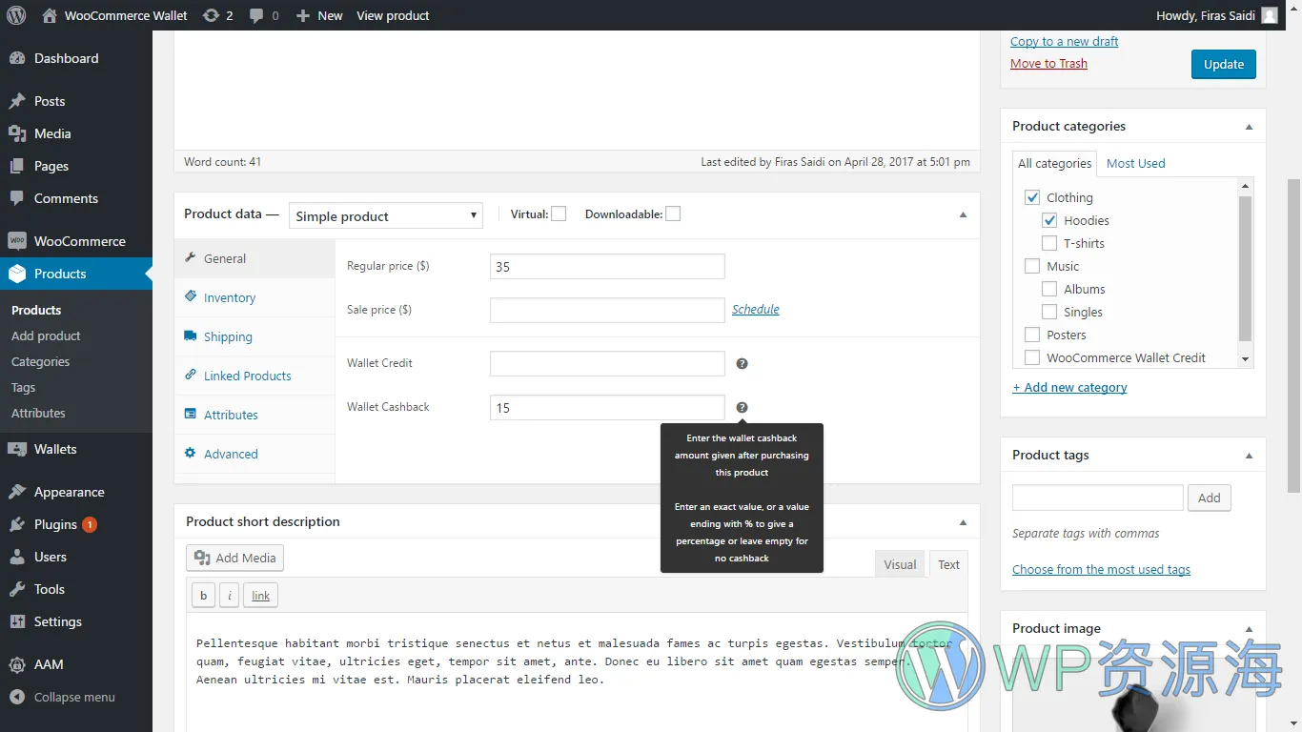Viewport: 1302px width, 732px height.
Task: Click the user avatar next to Howdy
Action: [x=1270, y=15]
